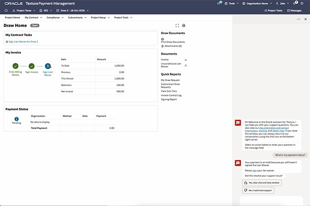Click the completed Sign Invoice step circle
This screenshot has width=310, height=206.
(x=32, y=66)
